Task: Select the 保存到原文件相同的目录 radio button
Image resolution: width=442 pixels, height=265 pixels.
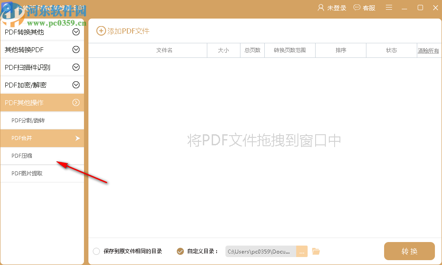Action: coord(96,251)
